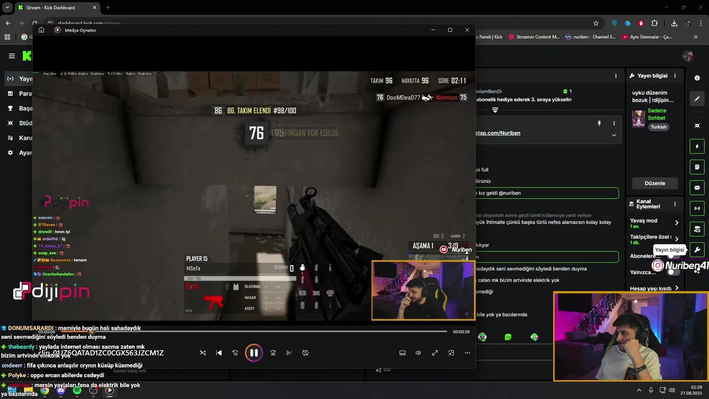The image size is (709, 399).
Task: Open Chrome from the taskbar
Action: coord(44,391)
